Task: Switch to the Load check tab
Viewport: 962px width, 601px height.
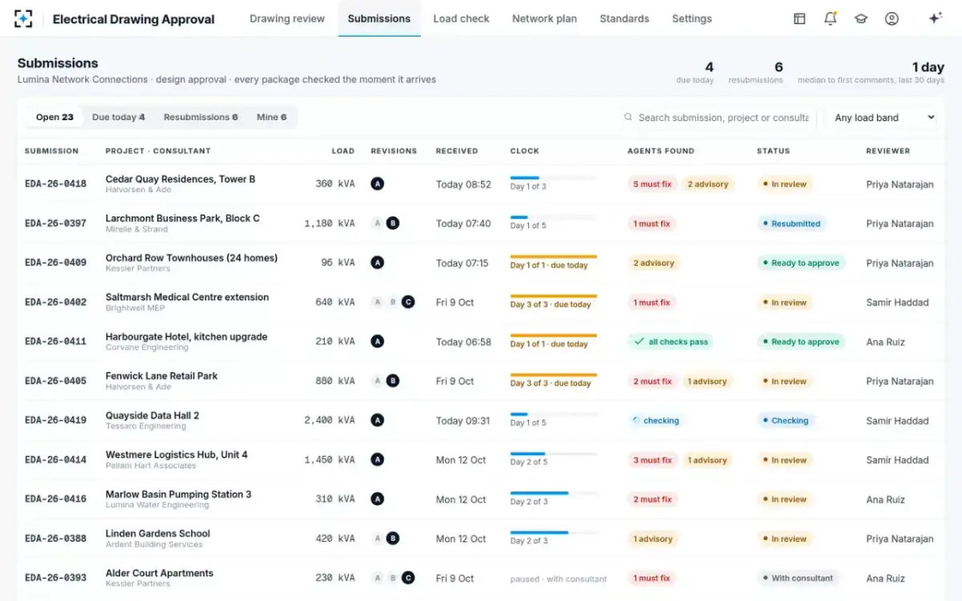Action: (461, 18)
